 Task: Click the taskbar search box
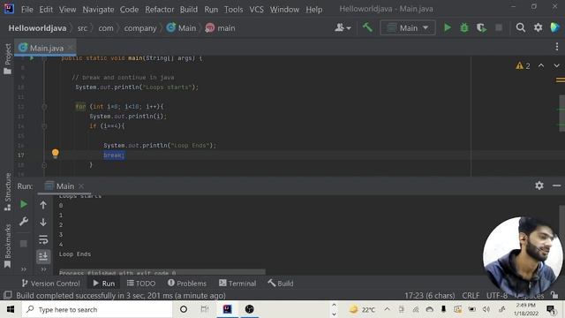click(96, 309)
